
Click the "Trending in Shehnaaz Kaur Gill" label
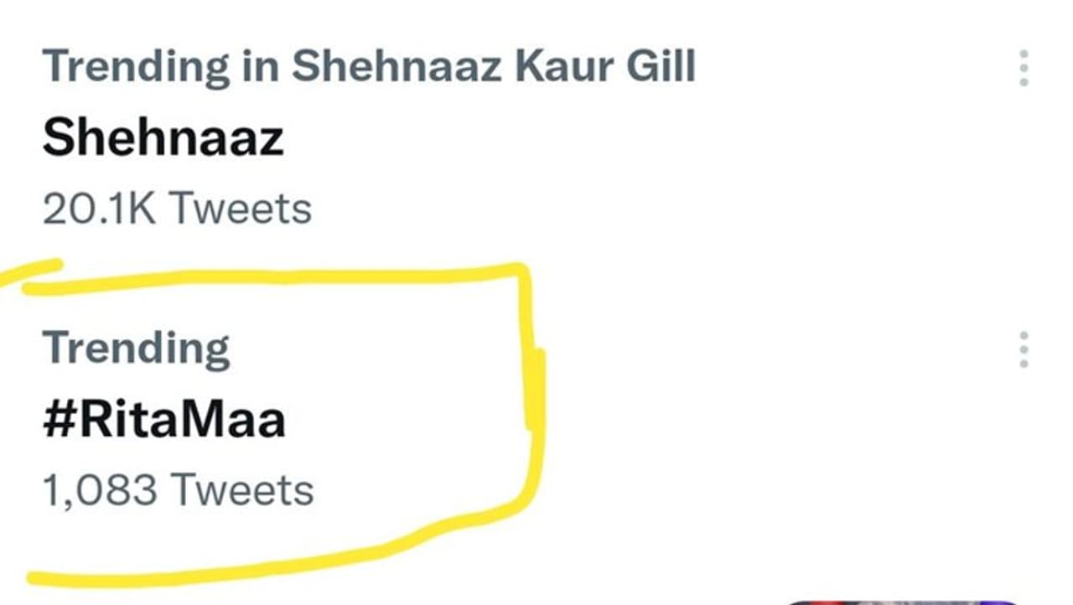[369, 65]
